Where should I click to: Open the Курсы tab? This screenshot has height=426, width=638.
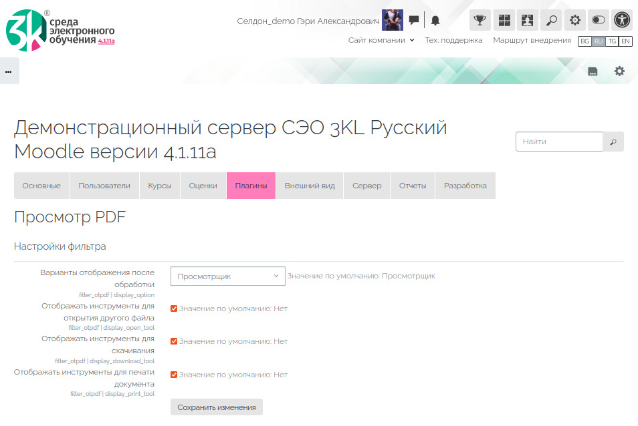[159, 186]
